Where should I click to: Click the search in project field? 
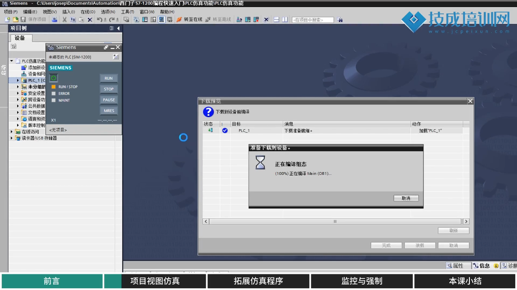(x=312, y=20)
